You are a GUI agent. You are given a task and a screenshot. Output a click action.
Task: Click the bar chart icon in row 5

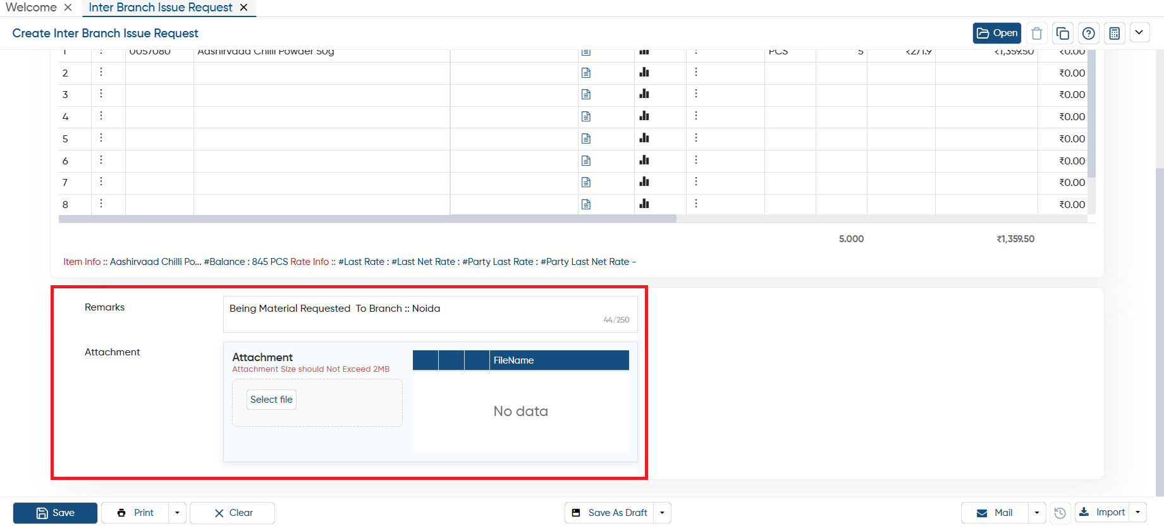644,138
